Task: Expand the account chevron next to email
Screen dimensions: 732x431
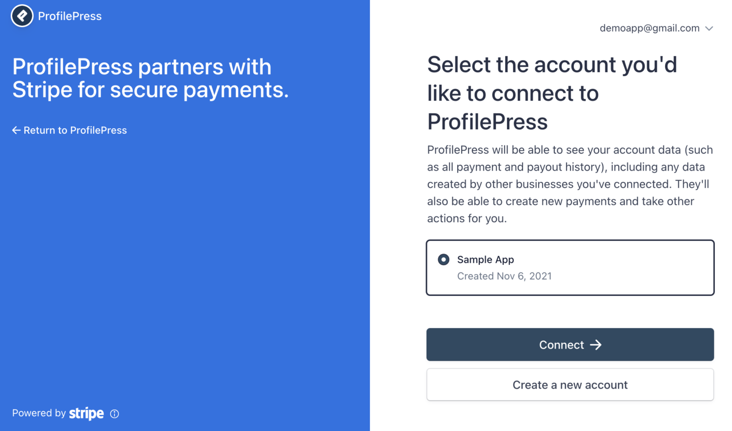Action: click(710, 28)
